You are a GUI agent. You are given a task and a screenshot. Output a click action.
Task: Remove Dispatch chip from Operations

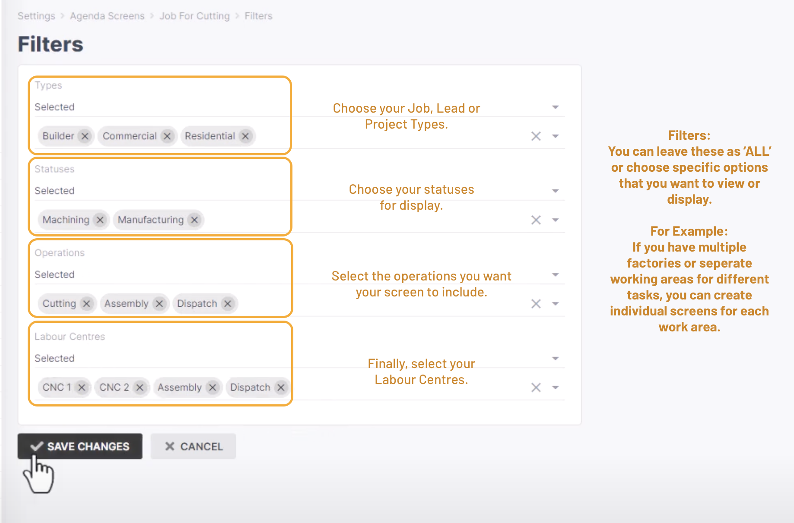[x=228, y=304]
